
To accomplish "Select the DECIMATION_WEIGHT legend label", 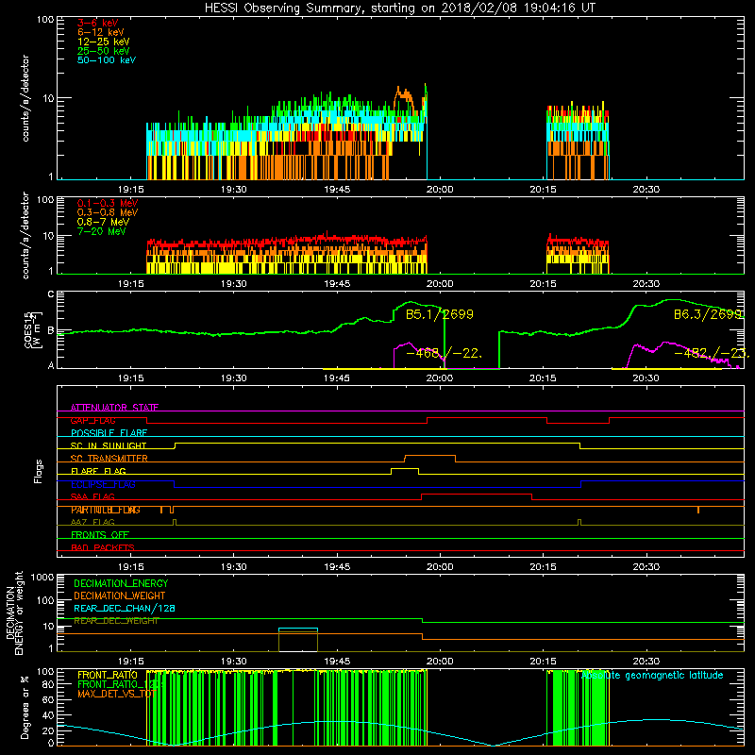I will [x=120, y=596].
